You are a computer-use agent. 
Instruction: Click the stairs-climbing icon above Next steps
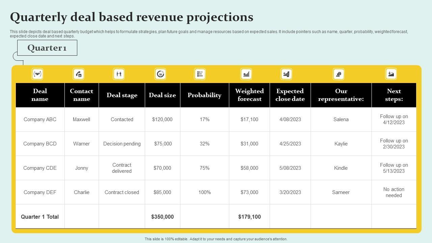(x=391, y=74)
